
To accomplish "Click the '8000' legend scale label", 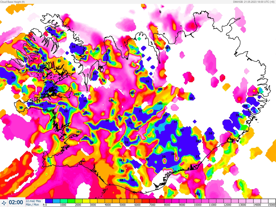I will [167, 205].
